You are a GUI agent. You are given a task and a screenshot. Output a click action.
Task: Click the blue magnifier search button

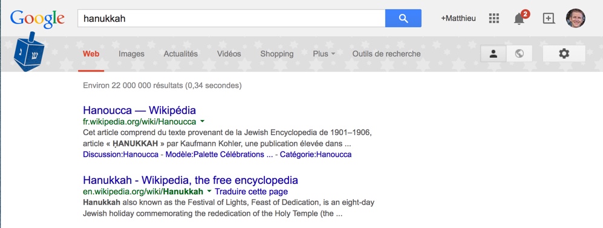coord(403,18)
